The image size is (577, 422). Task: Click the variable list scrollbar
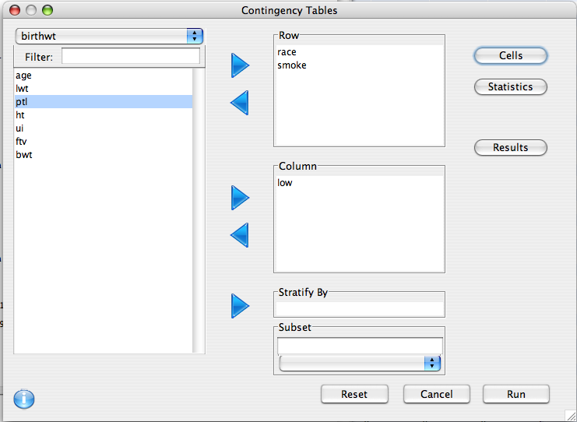coord(199,210)
